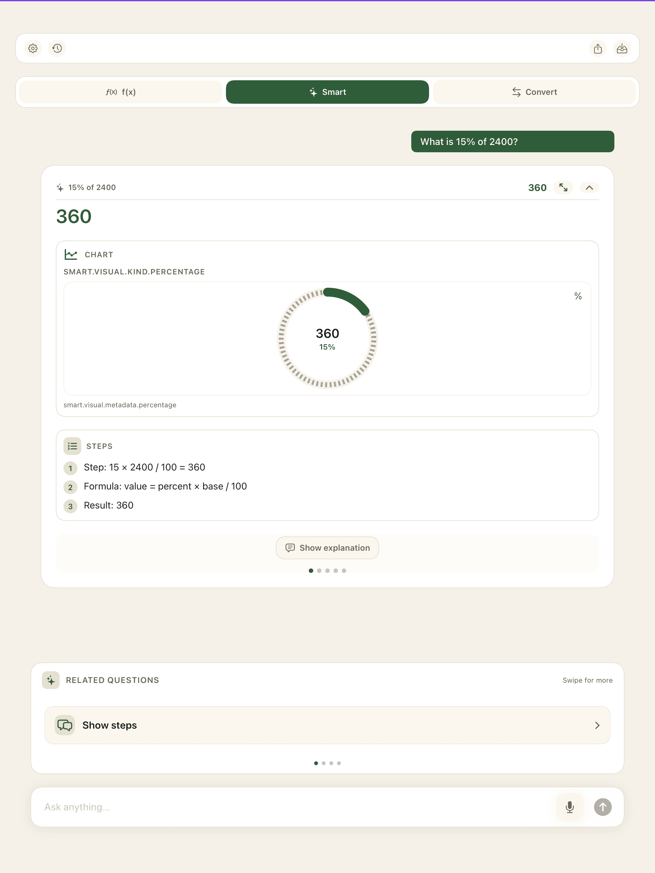Click 'smart.visual.metadata.percentage' caption
The width and height of the screenshot is (655, 873).
click(120, 405)
